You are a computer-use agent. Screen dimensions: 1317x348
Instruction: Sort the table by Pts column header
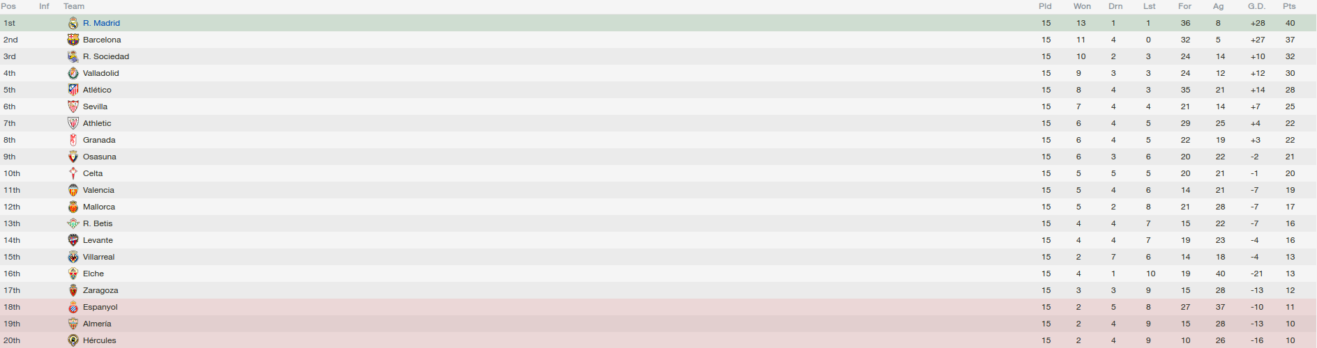[1289, 6]
